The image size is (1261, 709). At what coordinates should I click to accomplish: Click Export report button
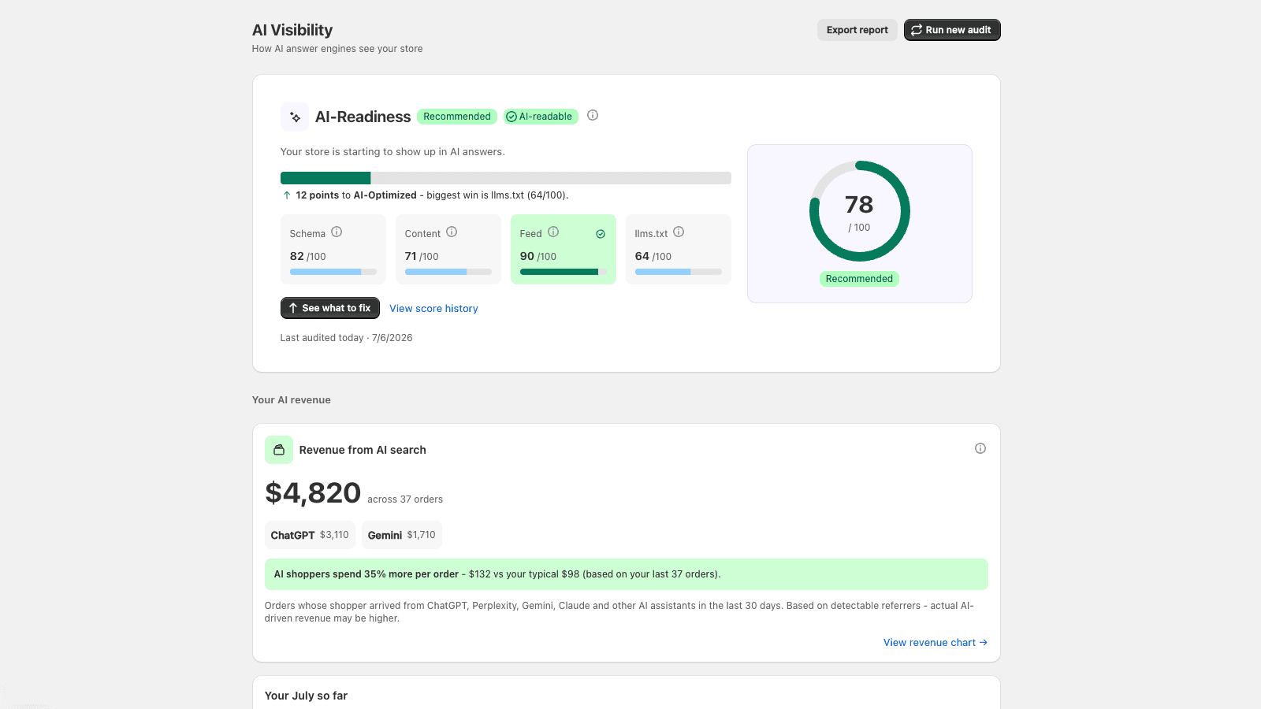click(857, 30)
